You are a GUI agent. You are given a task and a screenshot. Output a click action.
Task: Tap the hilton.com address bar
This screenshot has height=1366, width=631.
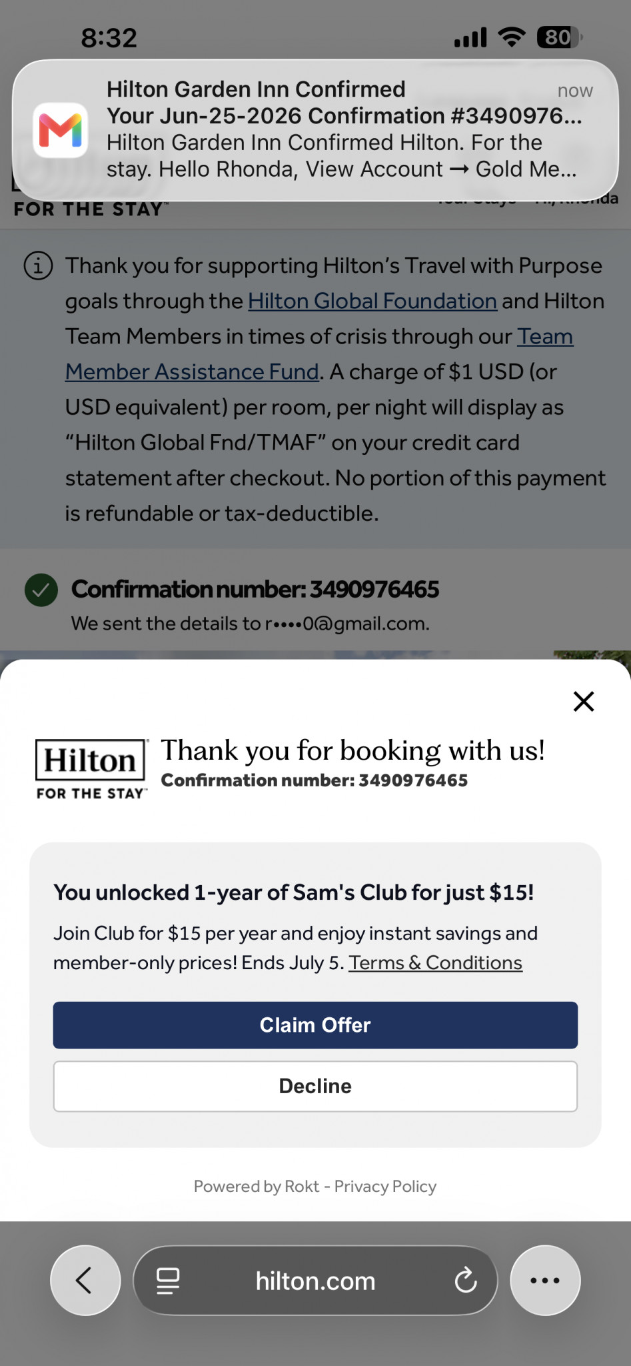[315, 1280]
